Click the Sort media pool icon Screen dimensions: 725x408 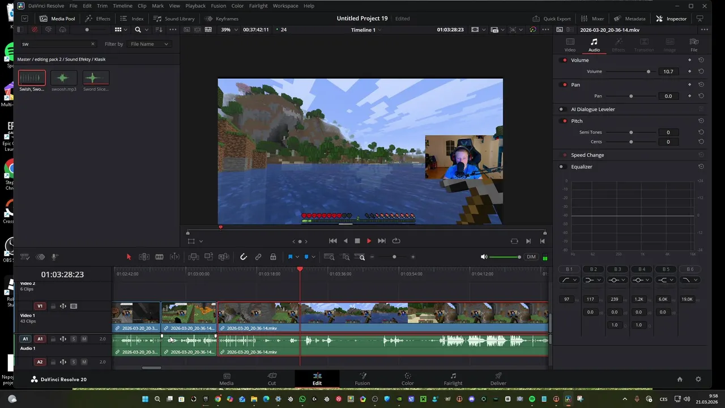[x=159, y=29]
